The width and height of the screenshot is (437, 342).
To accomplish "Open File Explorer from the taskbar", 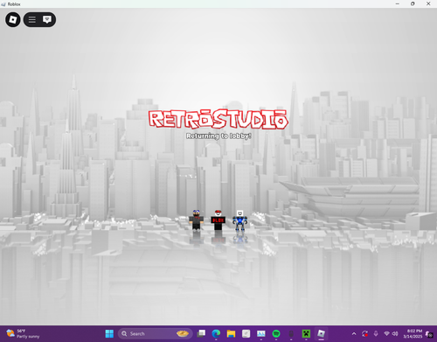I will [231, 333].
